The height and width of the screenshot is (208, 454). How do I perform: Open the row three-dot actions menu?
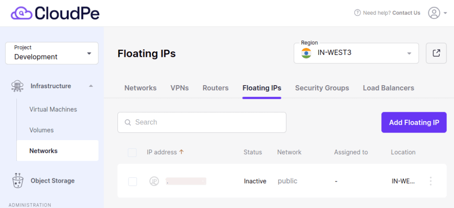pos(431,181)
